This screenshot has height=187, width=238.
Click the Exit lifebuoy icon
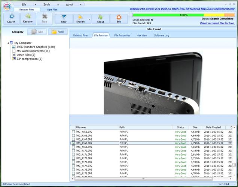tap(119, 17)
